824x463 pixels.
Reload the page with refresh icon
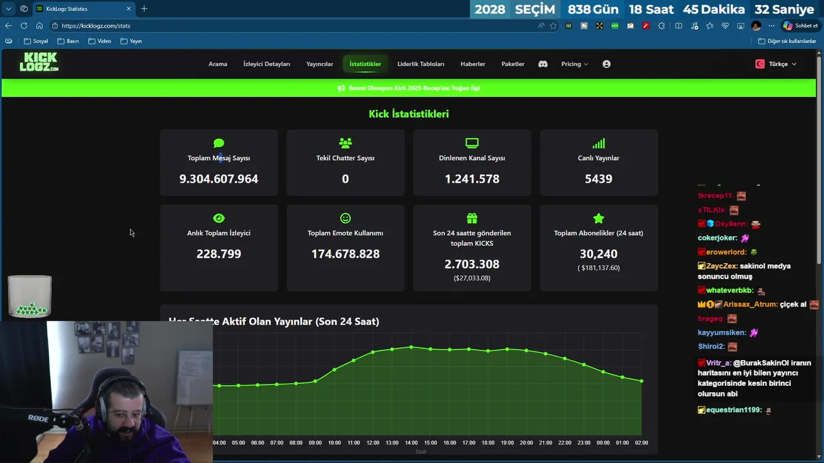click(x=24, y=26)
